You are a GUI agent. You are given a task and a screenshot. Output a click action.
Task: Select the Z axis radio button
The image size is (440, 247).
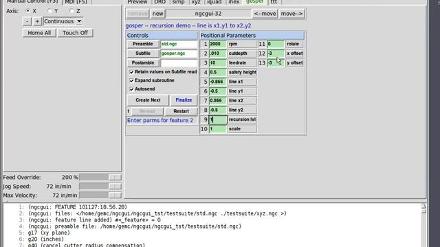click(71, 11)
